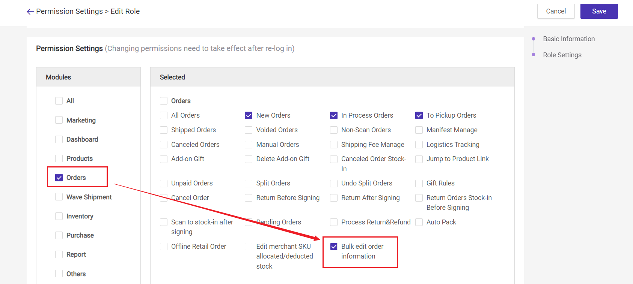
Task: Select the Logistics Tracking checkbox
Action: [x=419, y=145]
